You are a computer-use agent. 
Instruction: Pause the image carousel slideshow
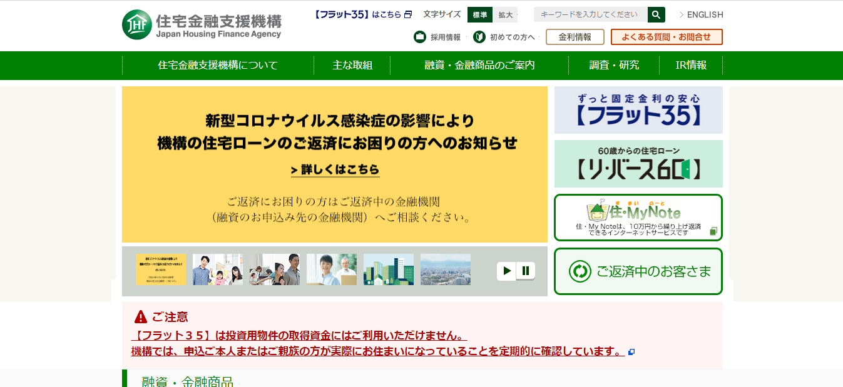[x=526, y=271]
